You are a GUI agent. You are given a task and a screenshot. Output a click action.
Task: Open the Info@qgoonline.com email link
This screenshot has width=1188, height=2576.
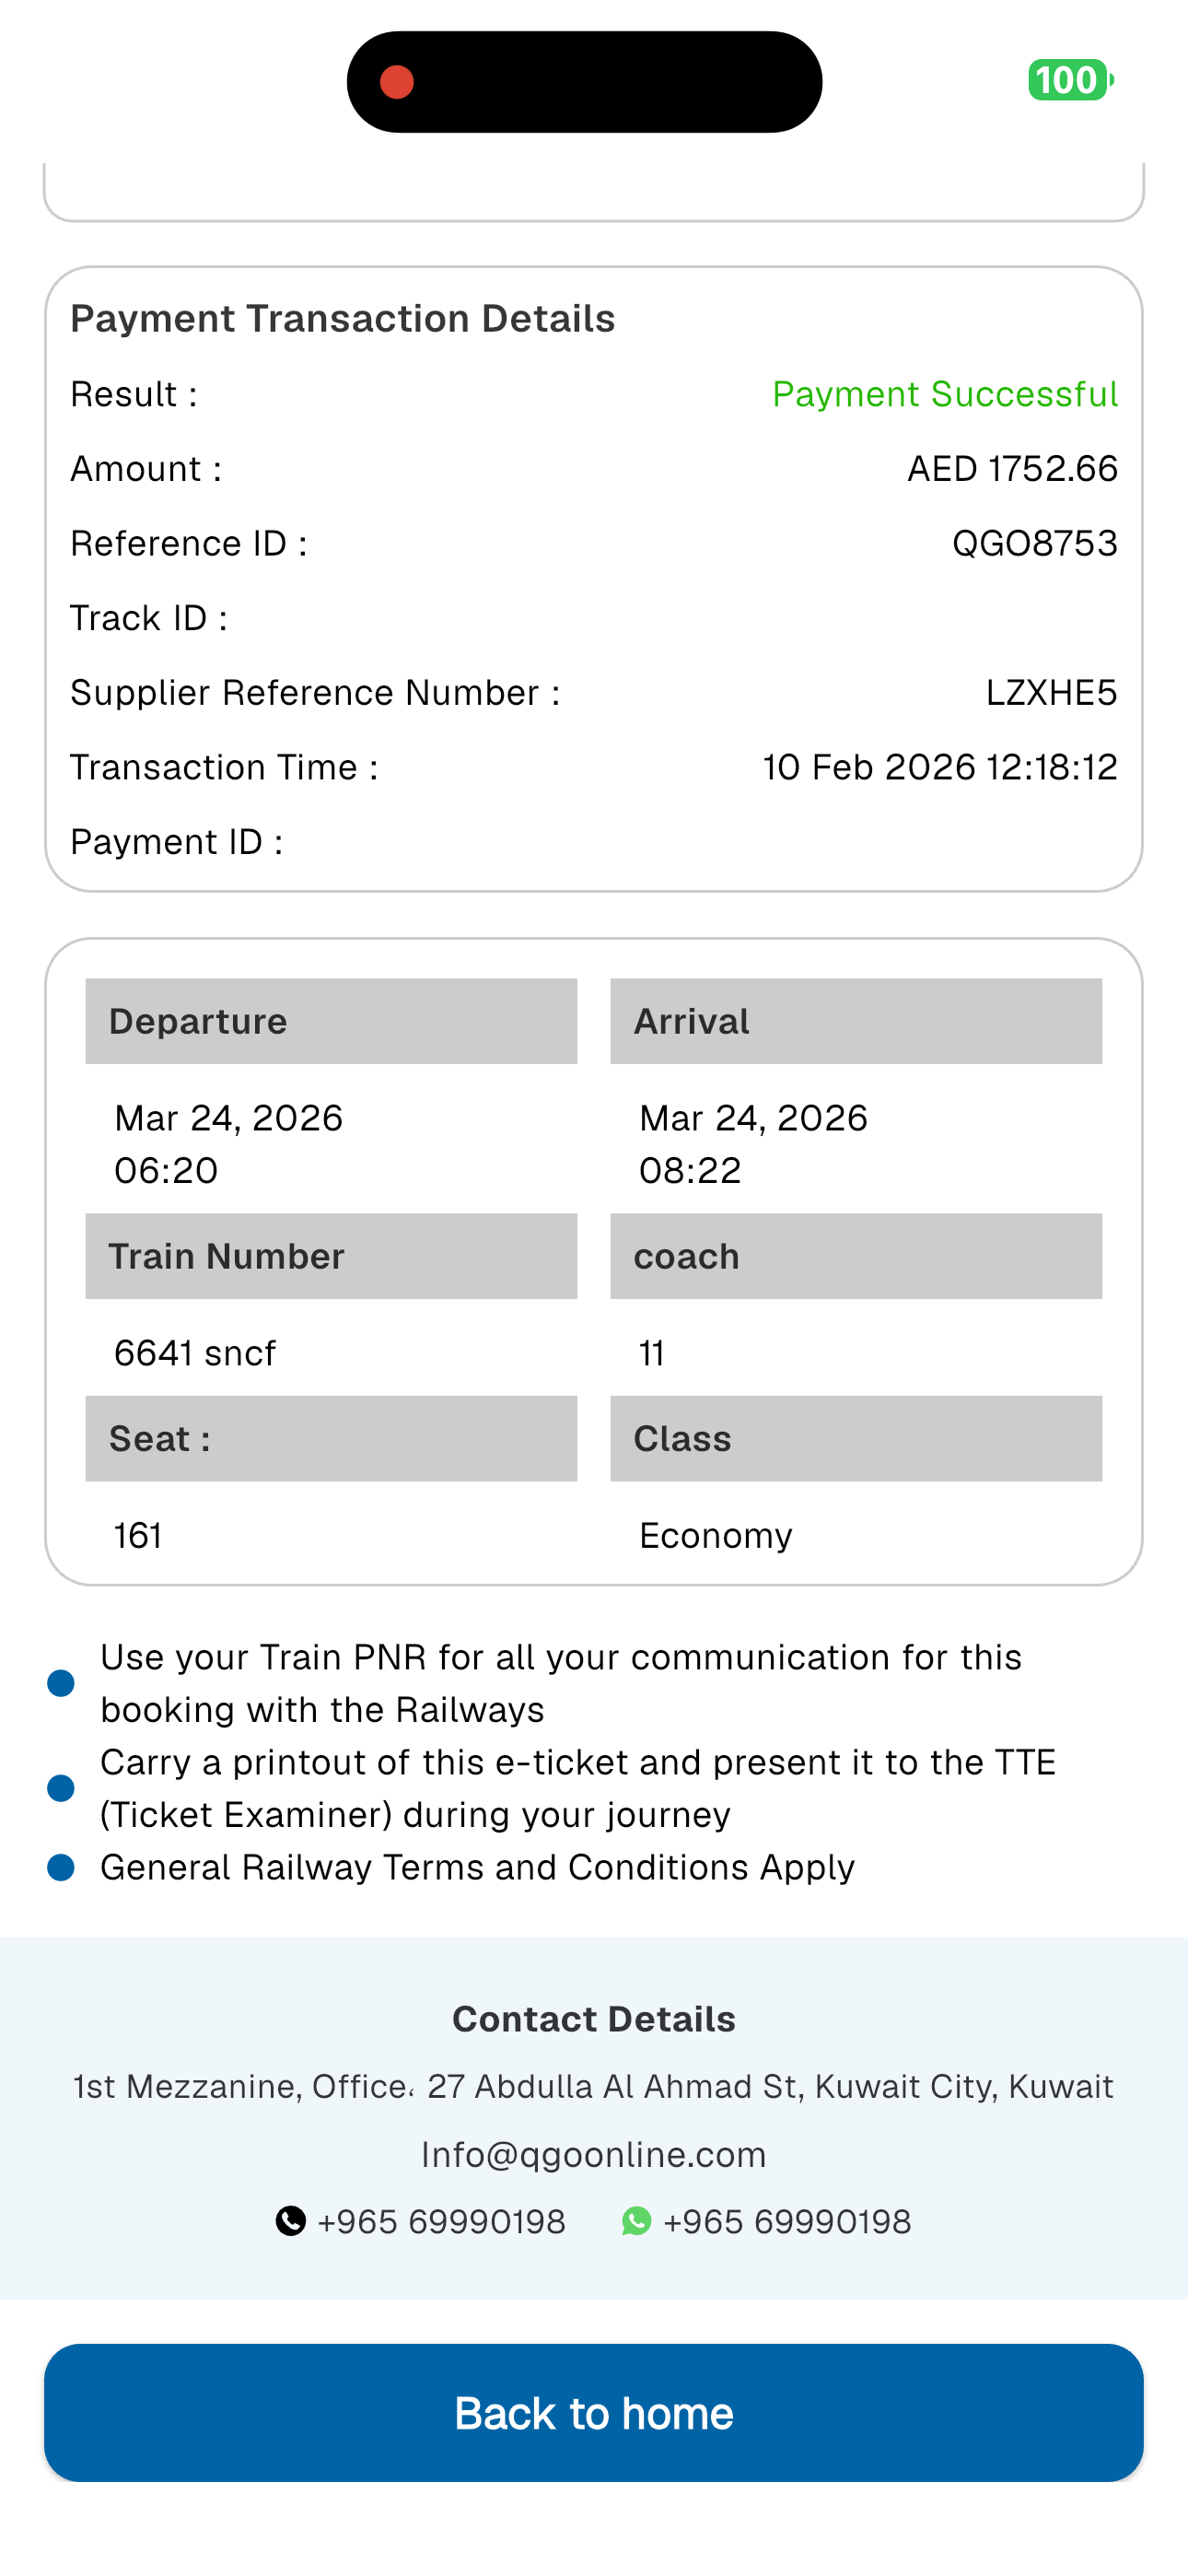coord(593,2154)
